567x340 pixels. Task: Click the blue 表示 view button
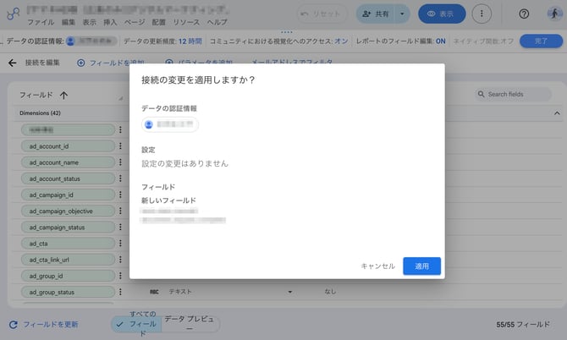click(x=442, y=14)
